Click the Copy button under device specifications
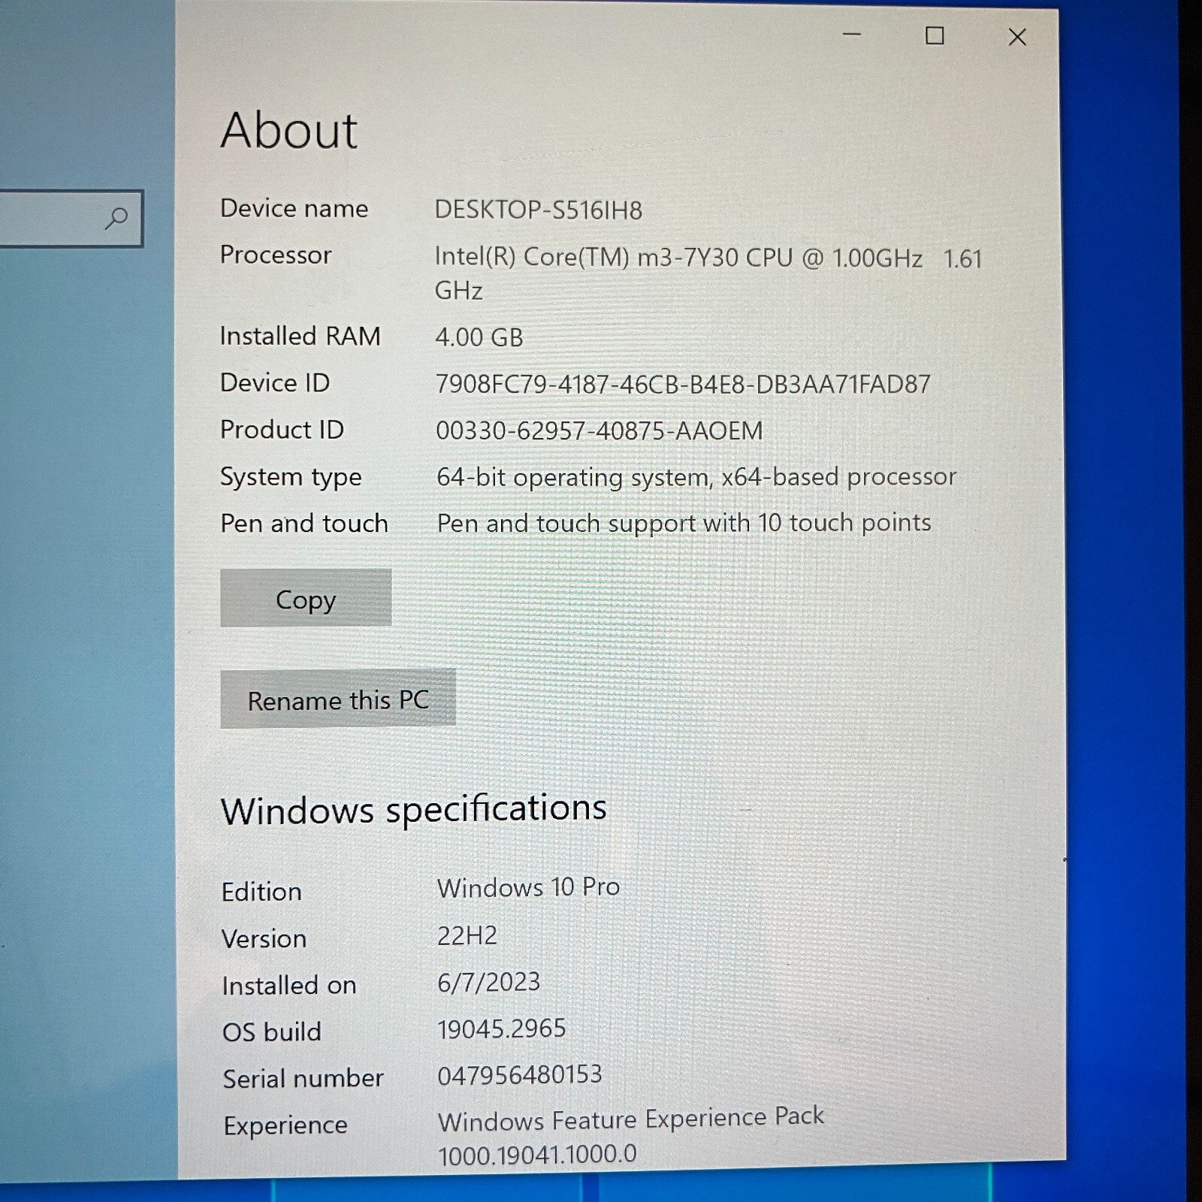1202x1202 pixels. pyautogui.click(x=306, y=598)
